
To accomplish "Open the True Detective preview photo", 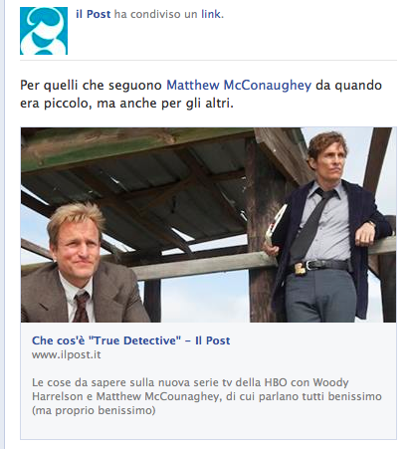I will point(208,225).
